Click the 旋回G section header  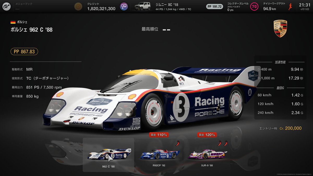280,88
